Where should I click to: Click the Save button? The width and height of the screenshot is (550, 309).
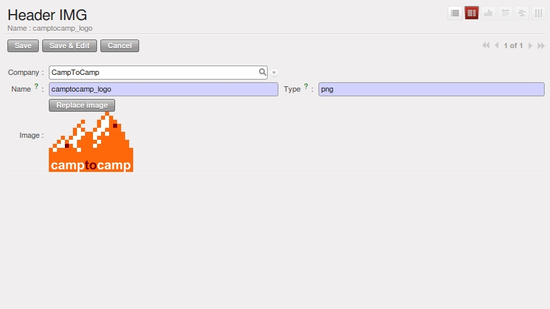pos(23,46)
